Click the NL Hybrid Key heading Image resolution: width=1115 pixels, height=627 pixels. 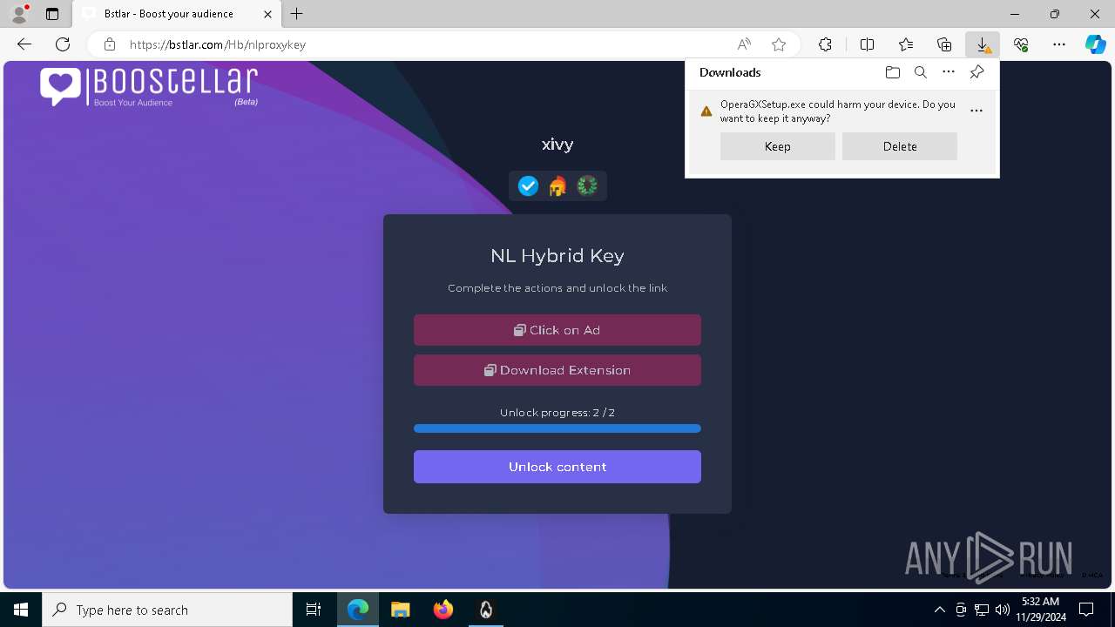click(557, 256)
